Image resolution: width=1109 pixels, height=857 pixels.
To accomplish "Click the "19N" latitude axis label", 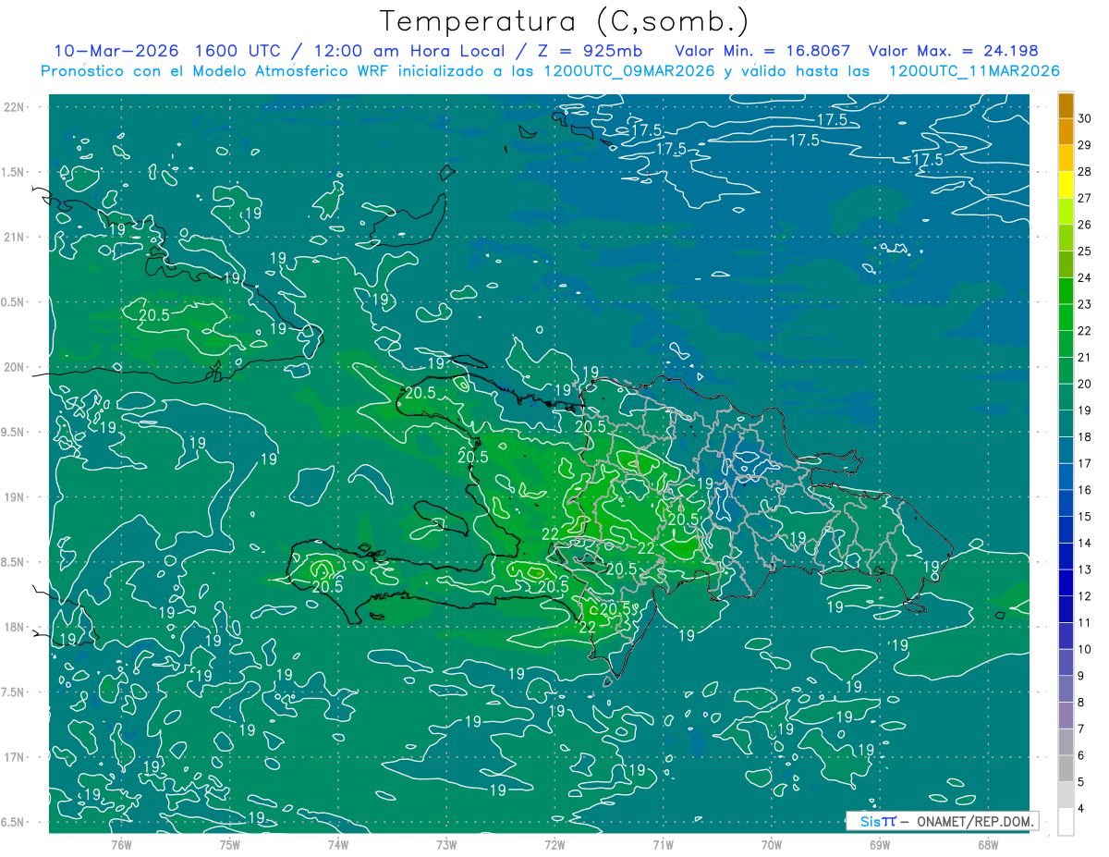I will (x=16, y=497).
